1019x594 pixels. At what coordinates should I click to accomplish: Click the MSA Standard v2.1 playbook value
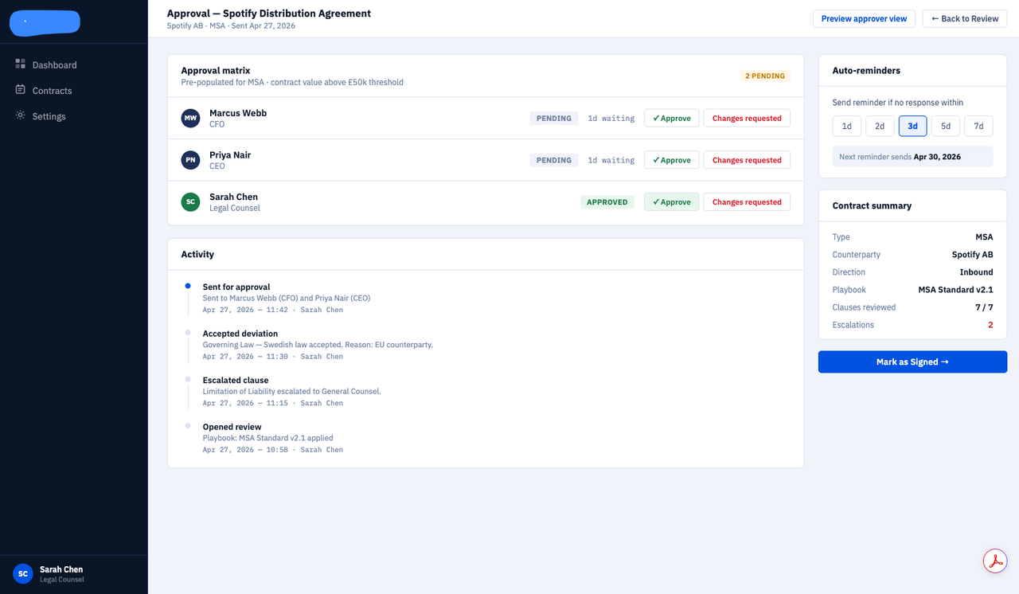point(955,290)
